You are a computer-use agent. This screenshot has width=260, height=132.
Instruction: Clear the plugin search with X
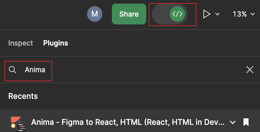coord(250,70)
